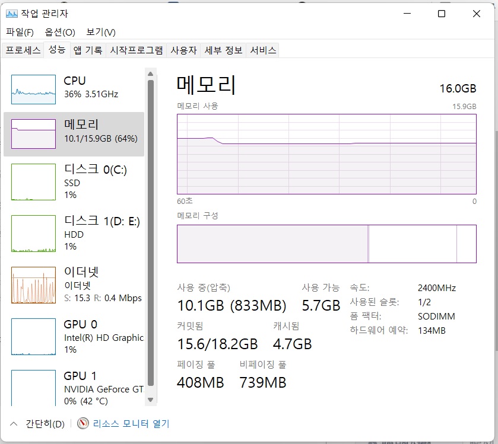This screenshot has height=444, width=498.
Task: Select GPU 1 NVIDIA GeForce graph icon
Action: pos(33,388)
